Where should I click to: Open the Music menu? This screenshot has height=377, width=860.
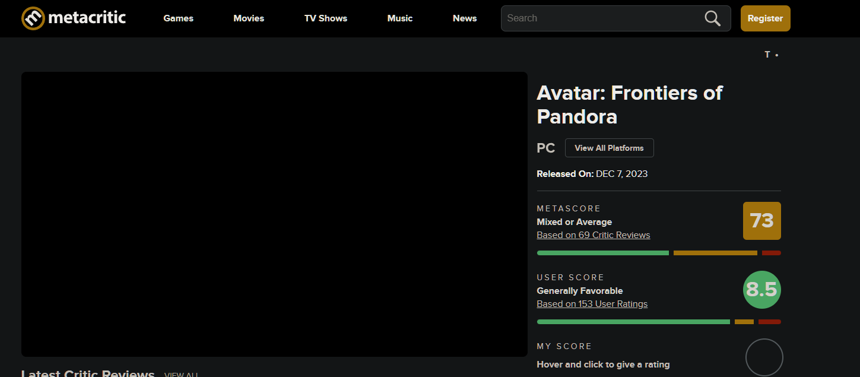pos(400,18)
